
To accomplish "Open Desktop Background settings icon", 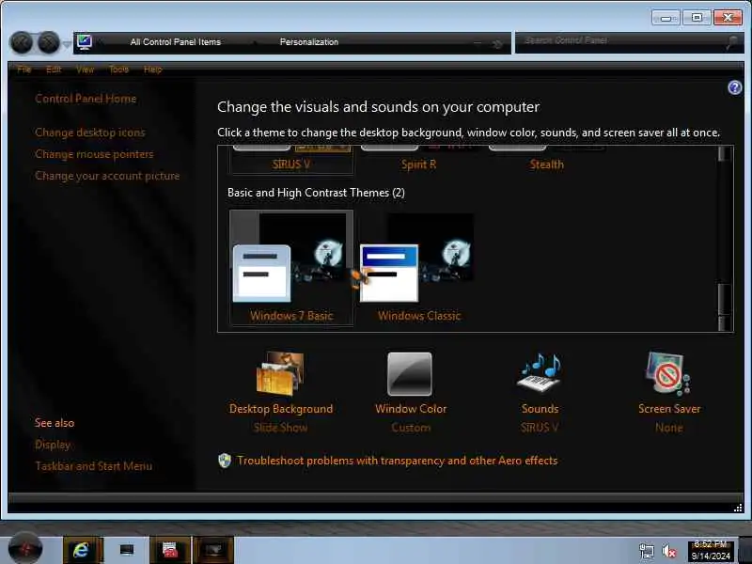I will tap(280, 374).
